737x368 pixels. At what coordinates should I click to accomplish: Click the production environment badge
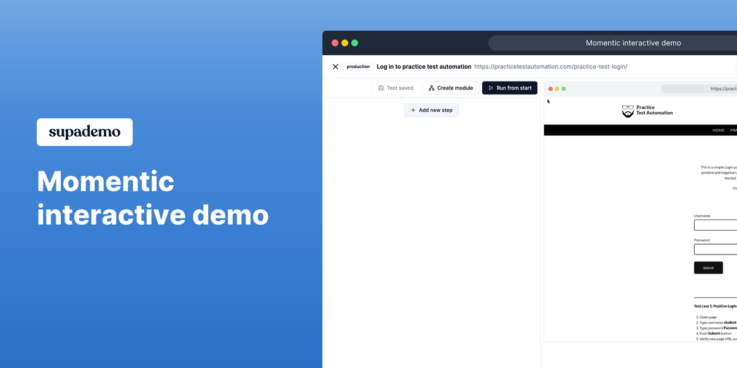pos(358,66)
